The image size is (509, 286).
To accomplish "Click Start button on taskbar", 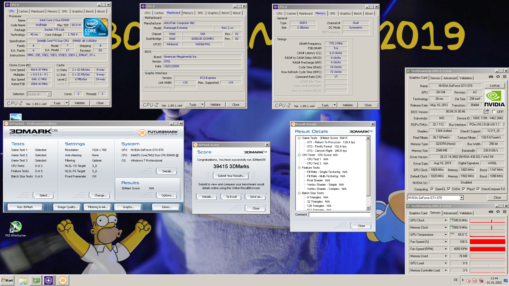I will (x=7, y=280).
